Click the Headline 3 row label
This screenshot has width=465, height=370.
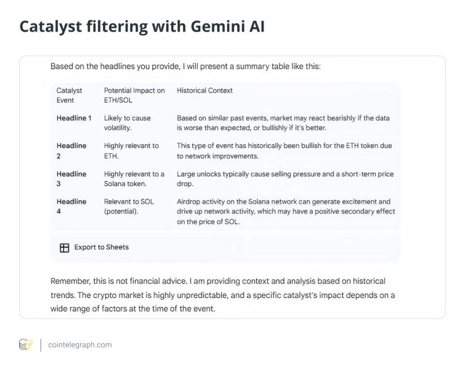(71, 179)
